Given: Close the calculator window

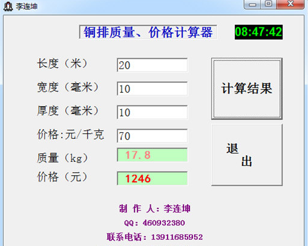Looking at the screenshot, I should tap(290, 4).
